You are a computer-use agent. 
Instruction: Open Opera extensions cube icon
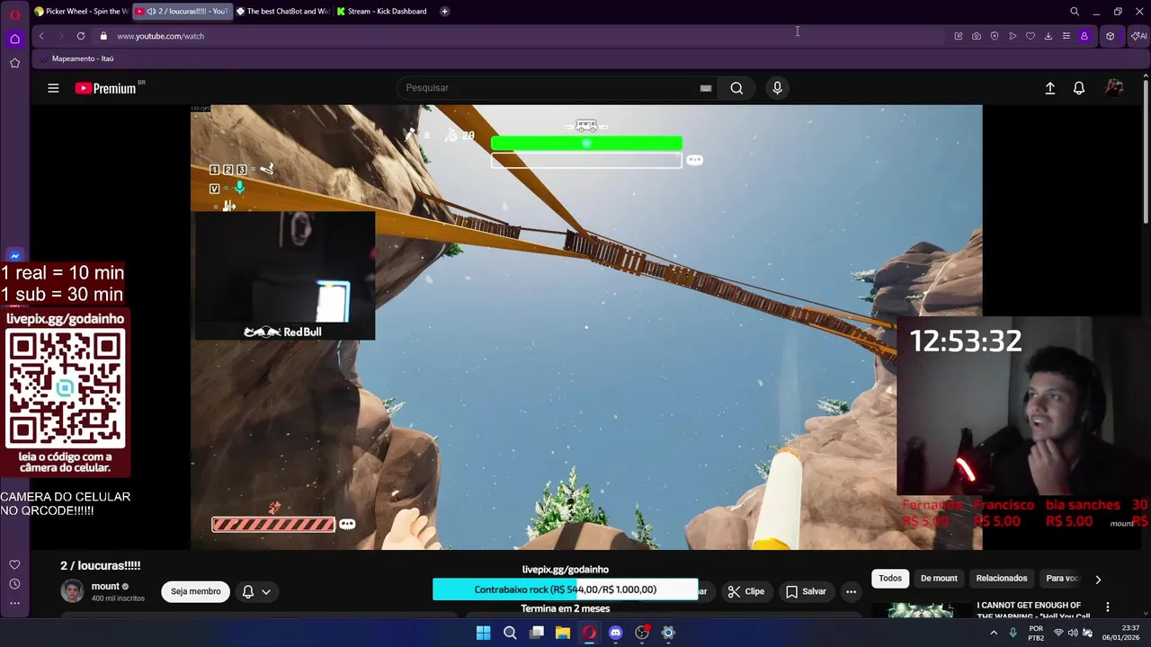(x=1111, y=36)
